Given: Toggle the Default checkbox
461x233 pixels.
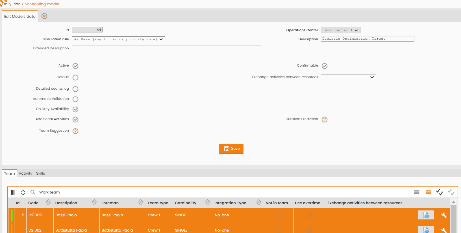Looking at the screenshot, I should click(x=75, y=78).
